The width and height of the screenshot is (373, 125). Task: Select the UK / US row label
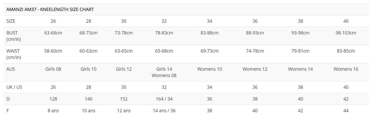[14, 87]
